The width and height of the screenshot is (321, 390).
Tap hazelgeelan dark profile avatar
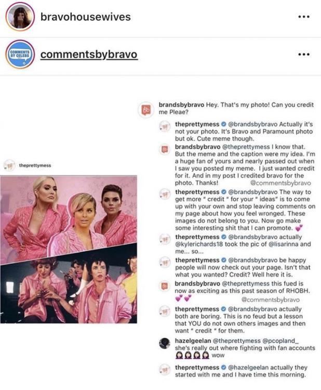pyautogui.click(x=165, y=344)
